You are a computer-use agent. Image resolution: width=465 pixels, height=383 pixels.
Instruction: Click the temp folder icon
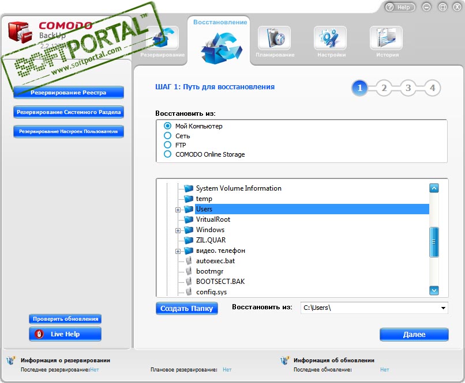[189, 199]
